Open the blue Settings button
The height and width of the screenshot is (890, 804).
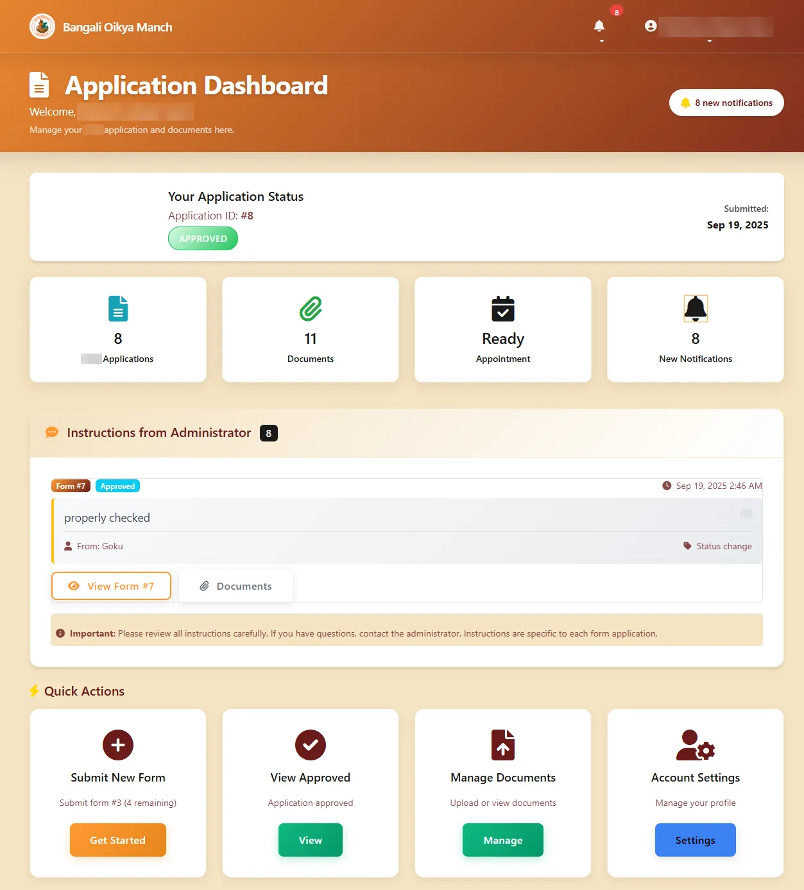[x=696, y=840]
